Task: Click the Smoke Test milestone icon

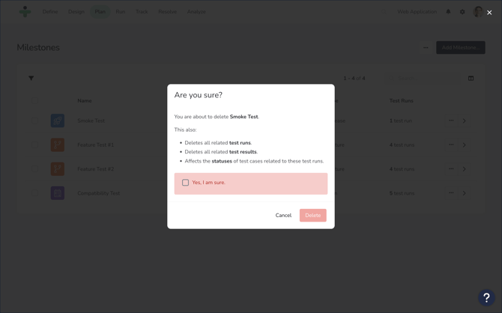Action: 58,121
